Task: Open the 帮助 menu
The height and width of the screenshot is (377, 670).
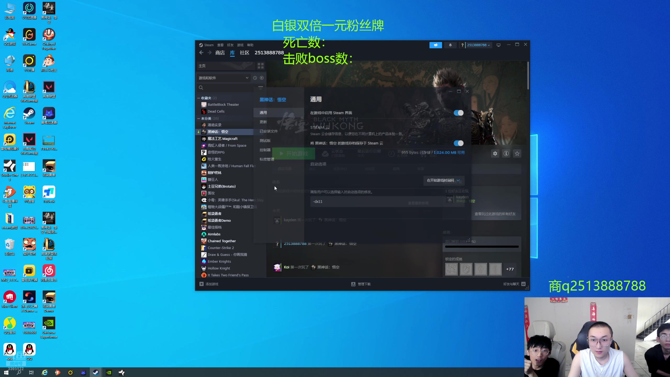Action: (250, 45)
